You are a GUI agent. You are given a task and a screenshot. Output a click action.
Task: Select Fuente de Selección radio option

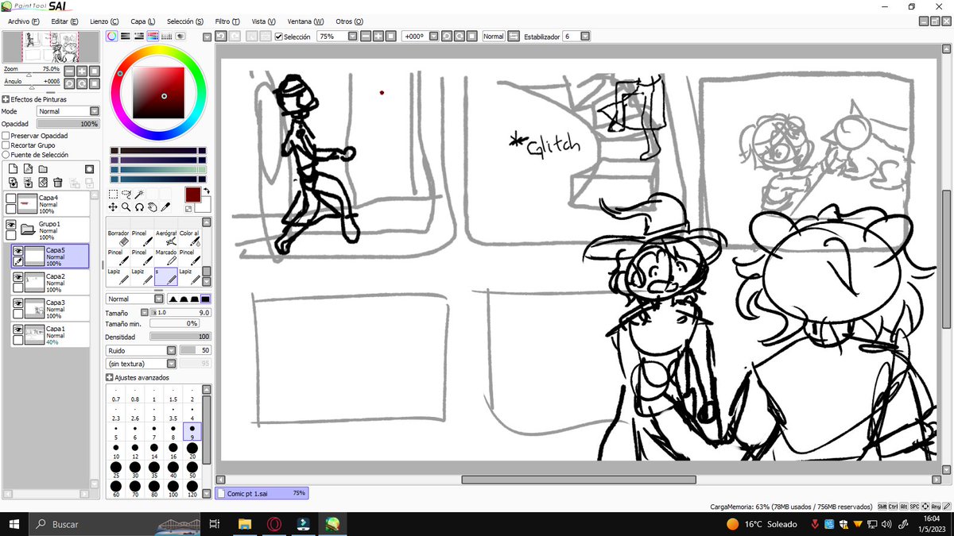[x=6, y=155]
